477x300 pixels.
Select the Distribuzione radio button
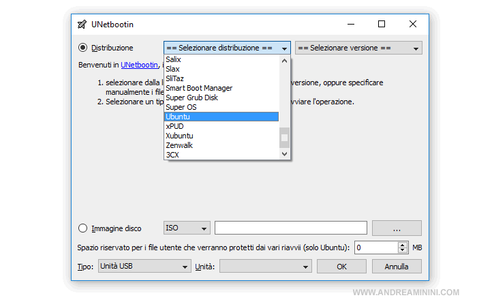pyautogui.click(x=83, y=48)
